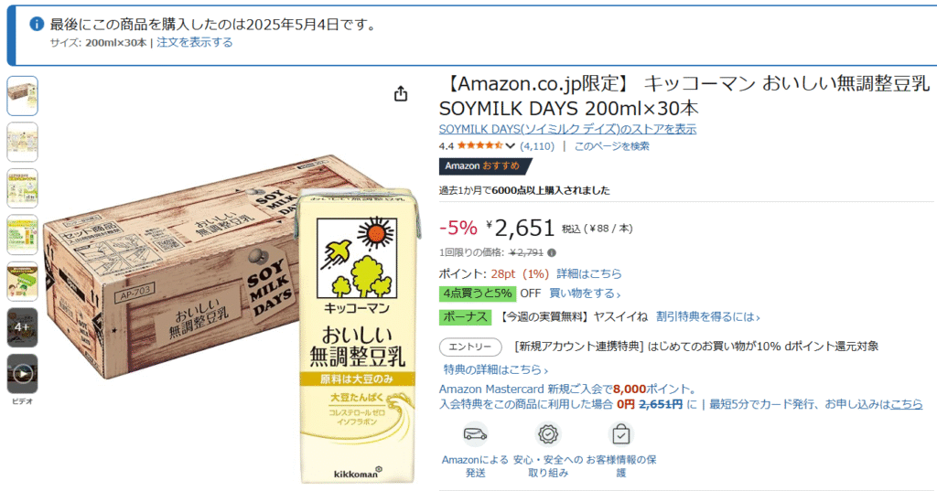Expand 割引特典を得るには link

click(x=707, y=316)
